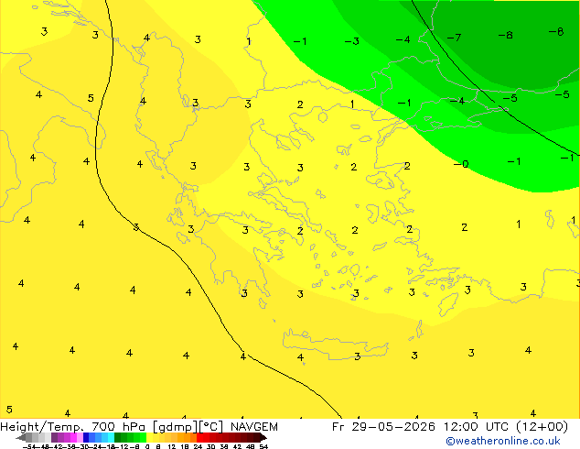Click the right arrow tip of the color scale
This screenshot has height=449, width=580.
263,437
